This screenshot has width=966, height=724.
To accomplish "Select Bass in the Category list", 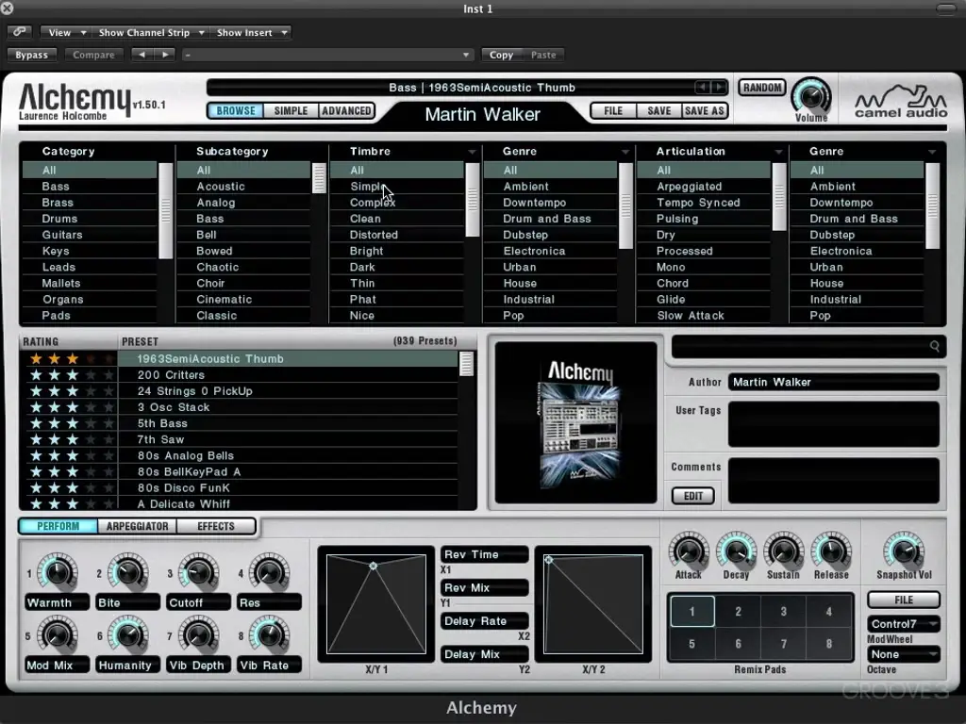I will pos(90,187).
